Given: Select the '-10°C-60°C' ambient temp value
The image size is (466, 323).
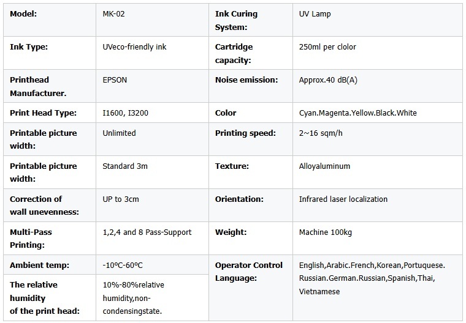Looking at the screenshot, I should tap(123, 265).
